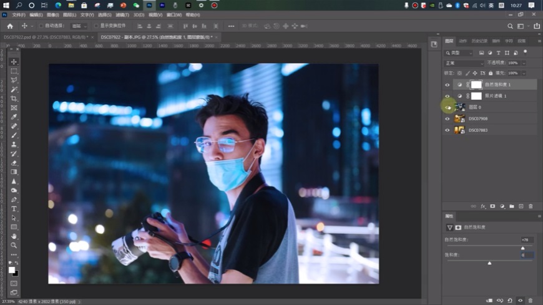The width and height of the screenshot is (543, 305).
Task: Toggle lock all for the layer
Action: (x=491, y=73)
